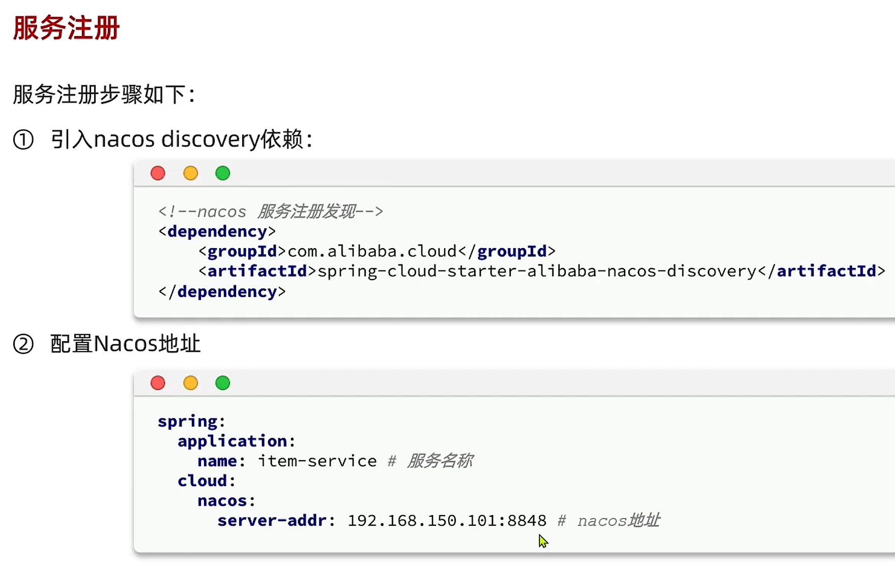Image resolution: width=895 pixels, height=570 pixels.
Task: Click the XML comment nacos 服务注册发现
Action: [x=271, y=212]
